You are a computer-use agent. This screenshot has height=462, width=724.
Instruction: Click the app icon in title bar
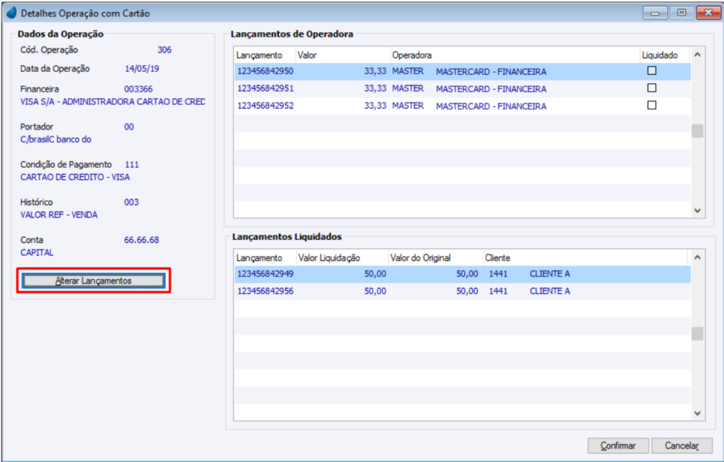pyautogui.click(x=11, y=13)
